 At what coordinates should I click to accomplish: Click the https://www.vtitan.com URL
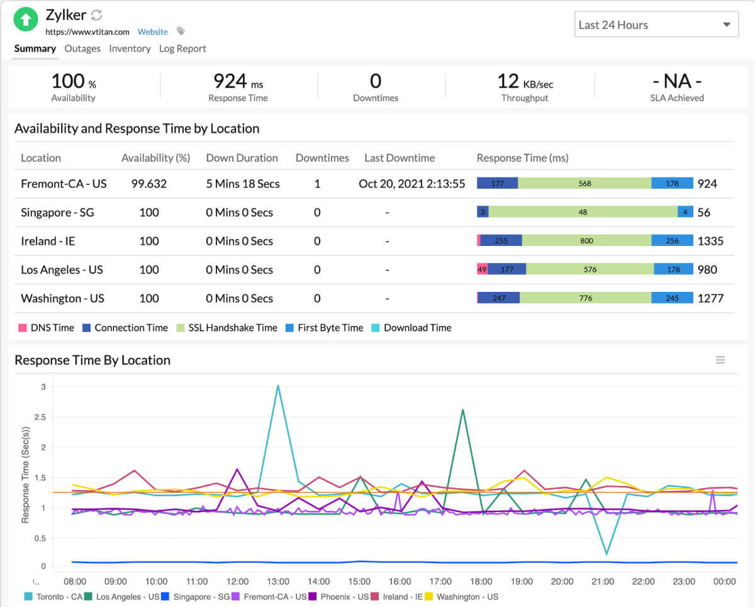pyautogui.click(x=88, y=31)
